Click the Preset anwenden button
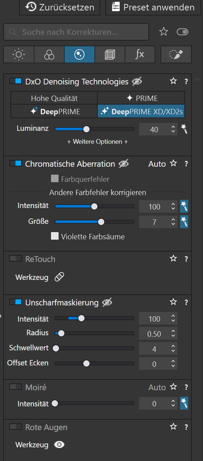Image resolution: width=203 pixels, height=461 pixels. tap(153, 7)
